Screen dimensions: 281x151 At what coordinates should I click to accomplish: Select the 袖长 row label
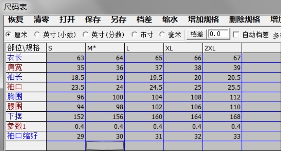[x=26, y=77]
